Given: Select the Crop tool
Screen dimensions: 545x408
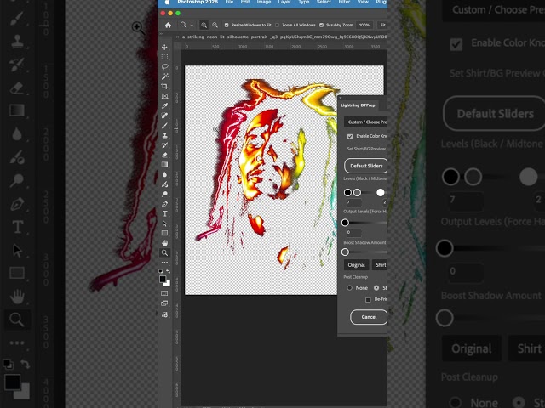Looking at the screenshot, I should tap(164, 86).
